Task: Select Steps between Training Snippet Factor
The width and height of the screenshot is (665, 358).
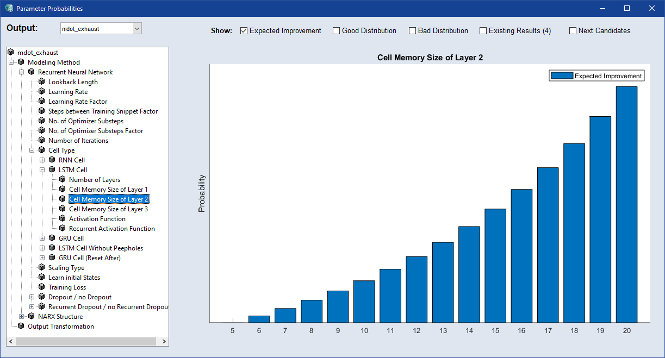Action: click(x=103, y=111)
